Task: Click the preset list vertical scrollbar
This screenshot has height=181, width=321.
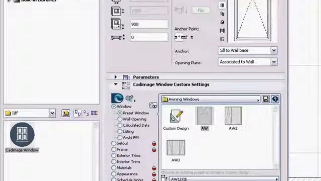Action: tap(275, 137)
